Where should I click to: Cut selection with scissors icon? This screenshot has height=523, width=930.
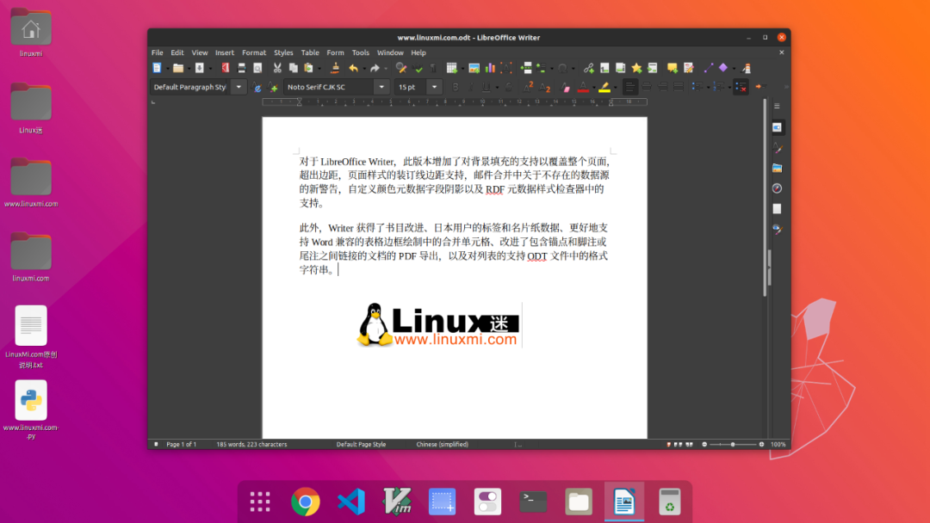click(x=277, y=68)
